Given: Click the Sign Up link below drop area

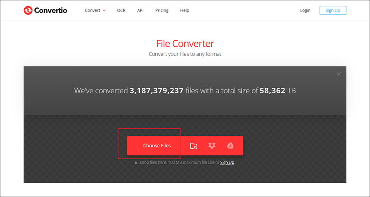Looking at the screenshot, I should pos(227,163).
